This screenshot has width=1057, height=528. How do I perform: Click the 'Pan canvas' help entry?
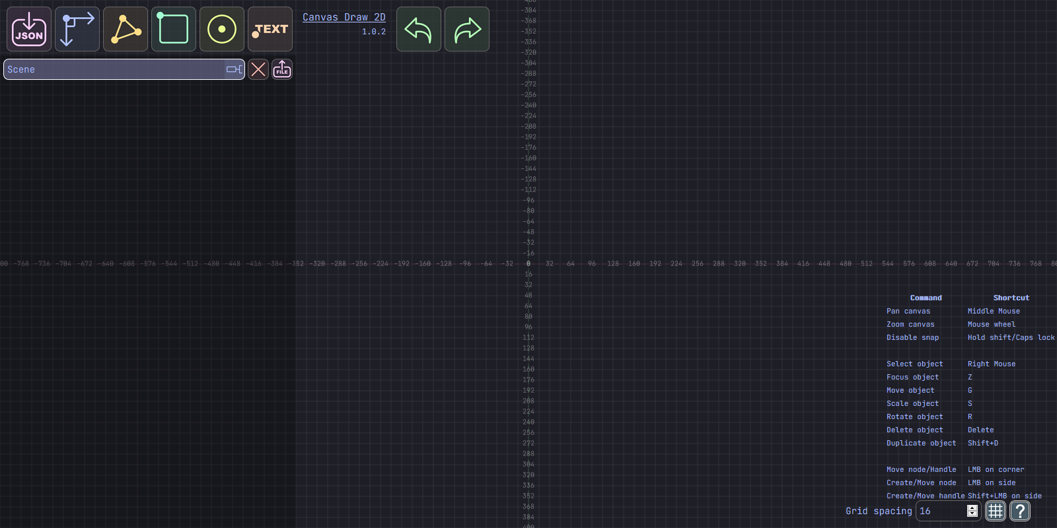pyautogui.click(x=908, y=311)
